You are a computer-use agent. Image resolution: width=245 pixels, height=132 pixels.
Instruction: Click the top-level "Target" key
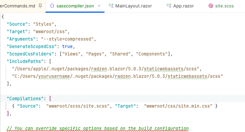tap(17, 32)
